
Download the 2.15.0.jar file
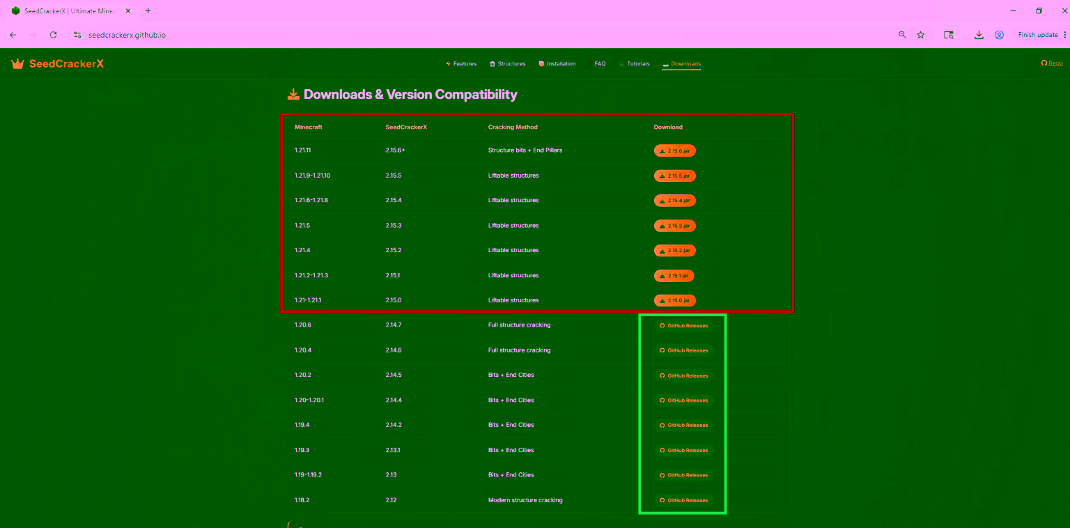[675, 300]
